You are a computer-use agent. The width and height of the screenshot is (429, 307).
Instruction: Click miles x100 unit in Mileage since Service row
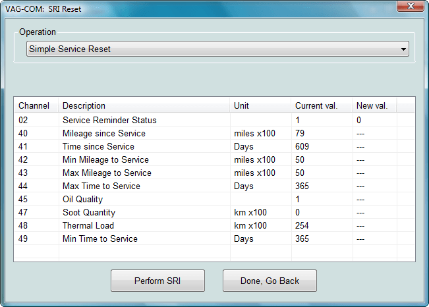pos(255,133)
